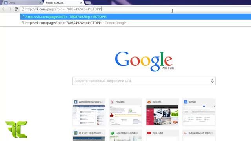Click the VK favicon on Стена tab
The image size is (251, 141).
(x=6, y=3)
